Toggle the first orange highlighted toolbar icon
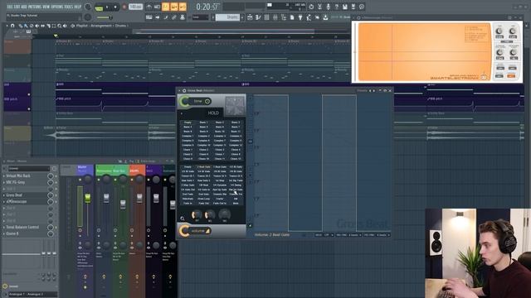This screenshot has height=298, width=531. click(x=166, y=7)
